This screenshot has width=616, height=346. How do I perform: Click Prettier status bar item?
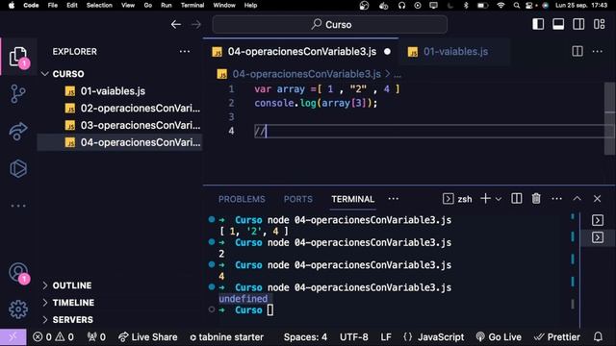tap(556, 337)
